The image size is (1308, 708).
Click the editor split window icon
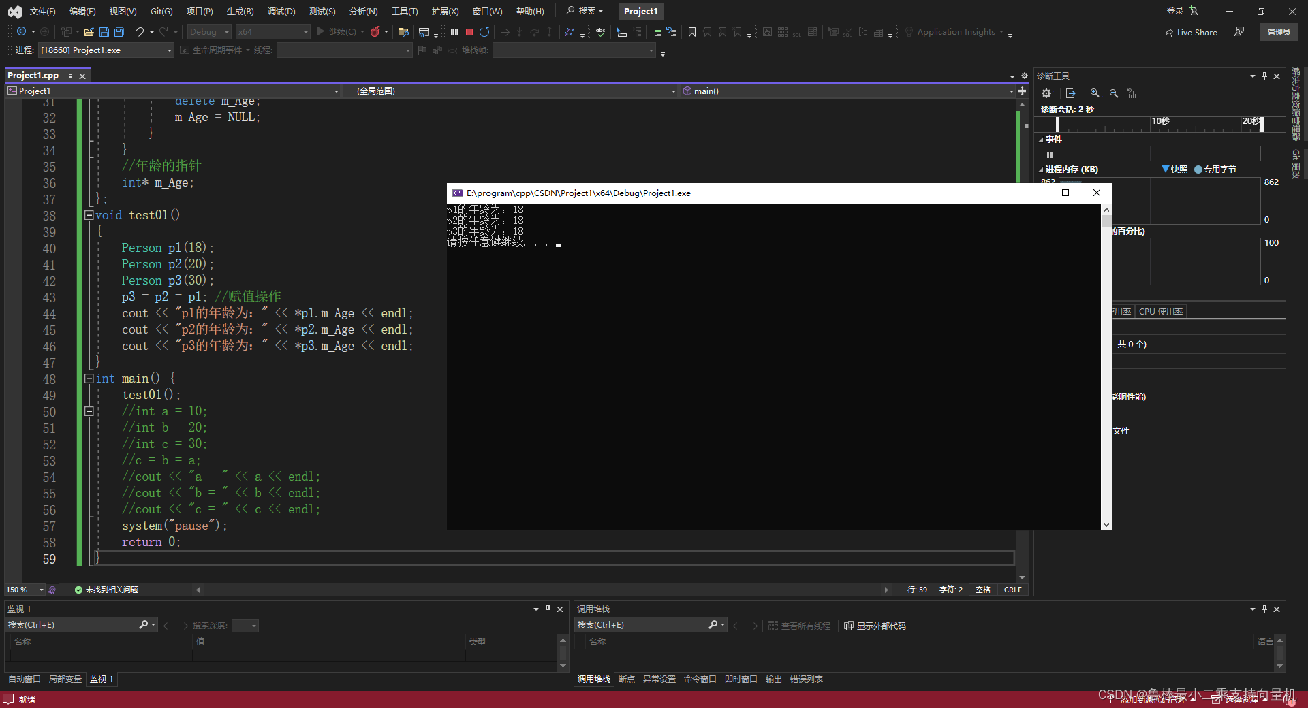[x=1022, y=91]
